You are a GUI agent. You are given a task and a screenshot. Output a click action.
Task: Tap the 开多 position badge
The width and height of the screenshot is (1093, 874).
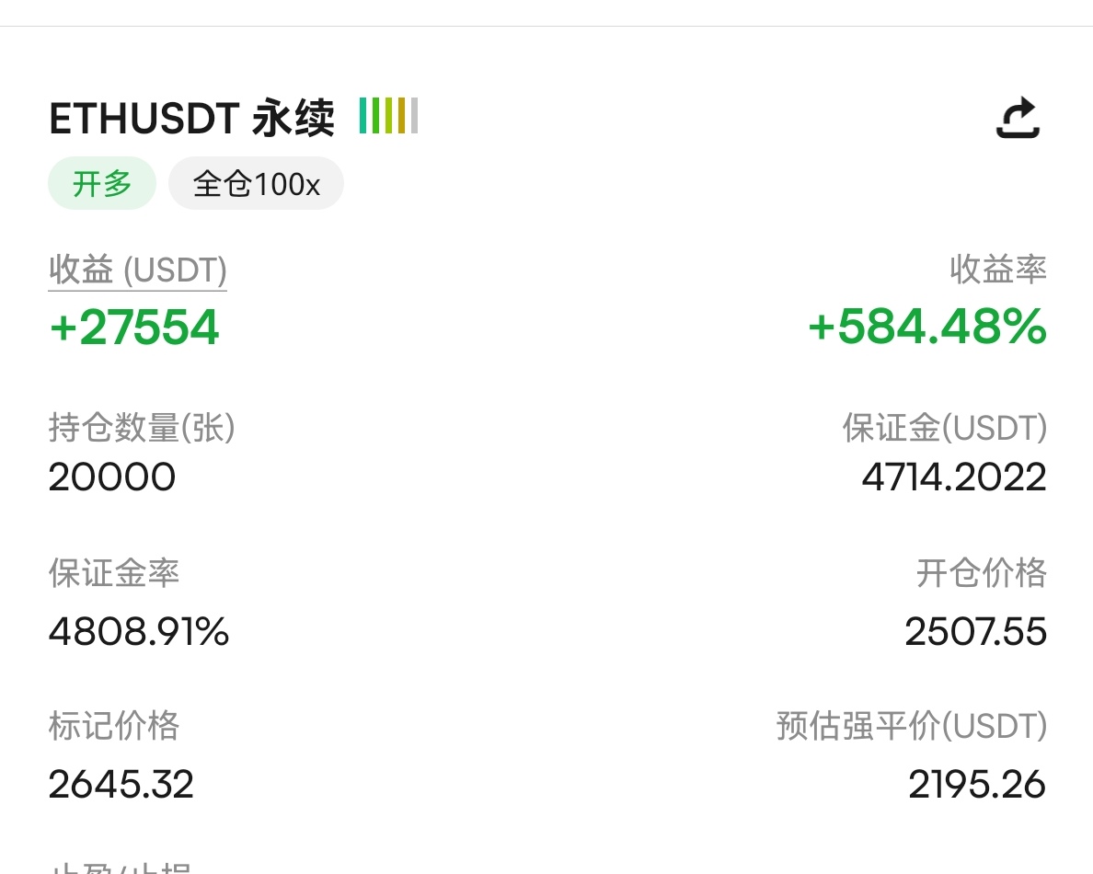click(x=102, y=183)
